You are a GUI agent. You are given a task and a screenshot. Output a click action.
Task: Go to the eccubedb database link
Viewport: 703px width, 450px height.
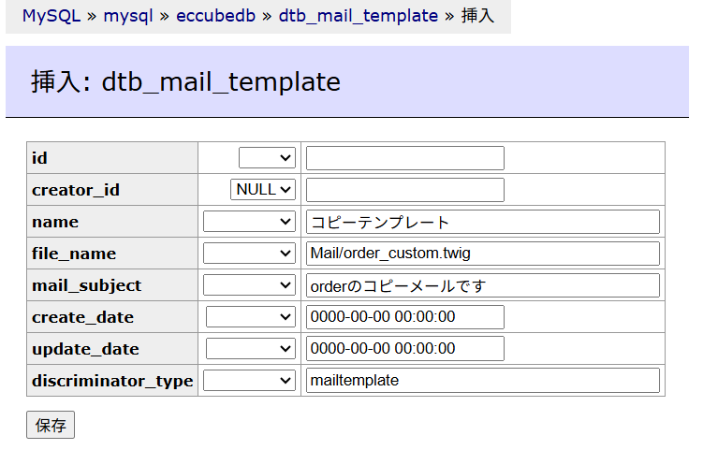click(x=214, y=16)
